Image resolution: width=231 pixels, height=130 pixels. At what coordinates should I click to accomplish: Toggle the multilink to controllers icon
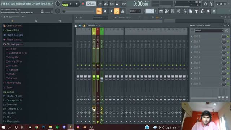(x=117, y=11)
